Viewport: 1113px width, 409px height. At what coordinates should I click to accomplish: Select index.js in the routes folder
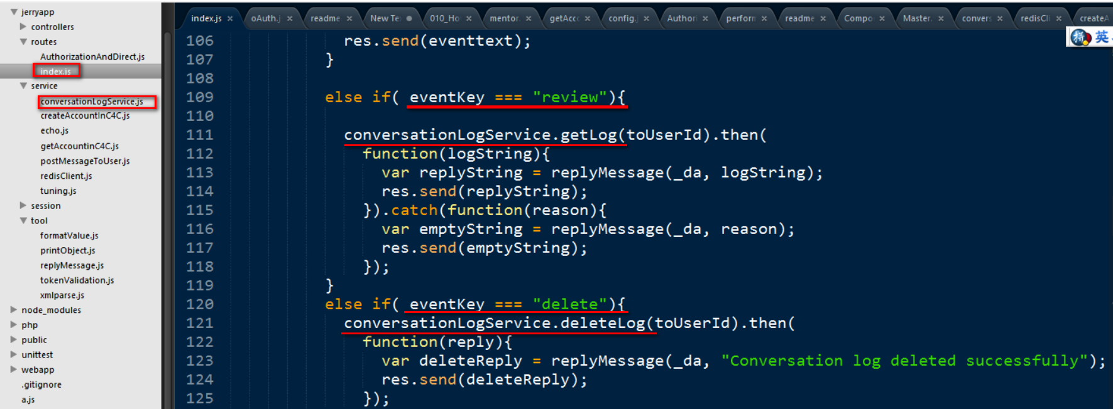tap(55, 72)
